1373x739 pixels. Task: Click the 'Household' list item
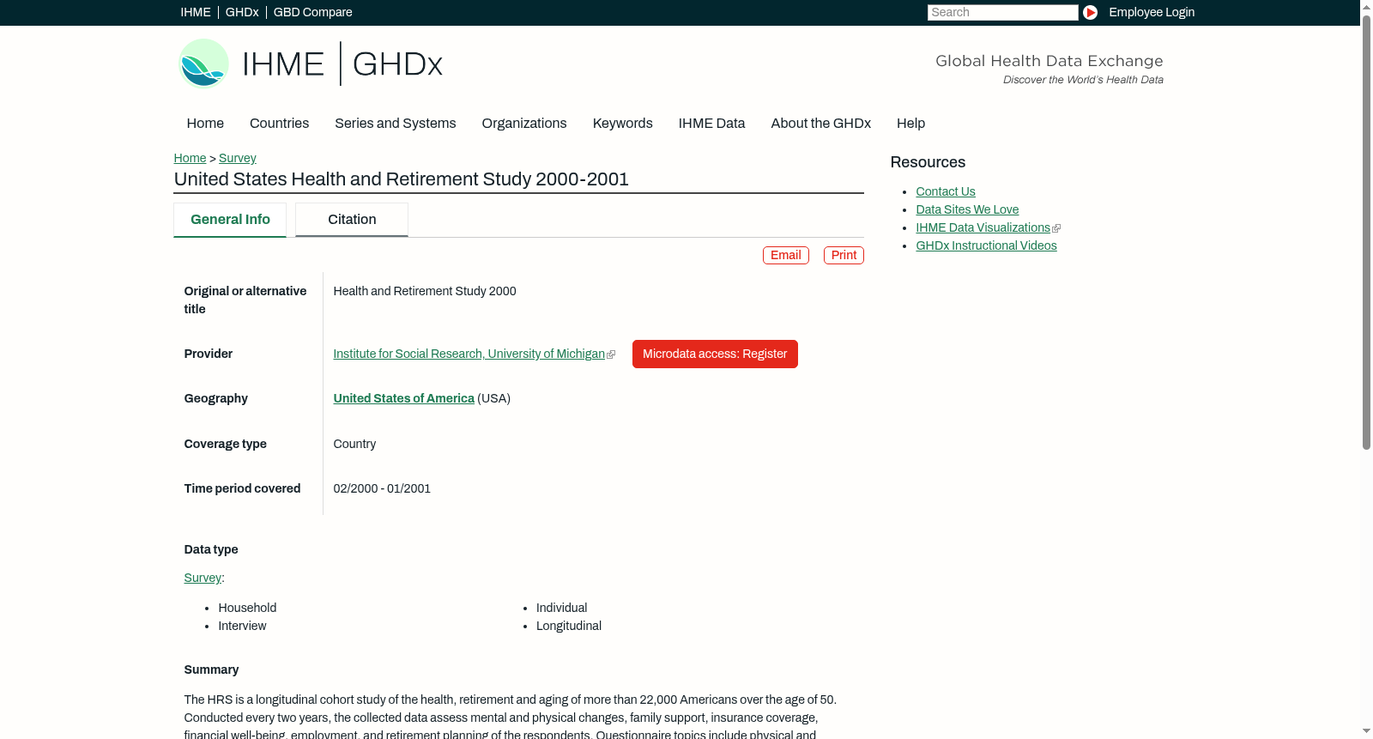pyautogui.click(x=247, y=608)
